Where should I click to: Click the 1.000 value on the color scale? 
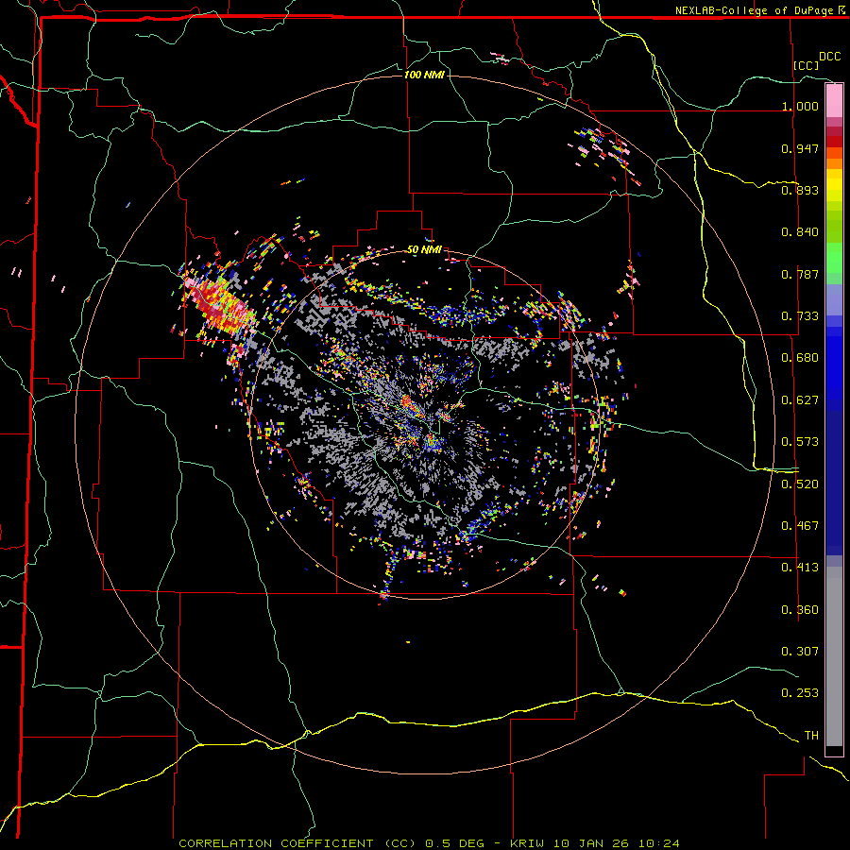click(x=800, y=106)
